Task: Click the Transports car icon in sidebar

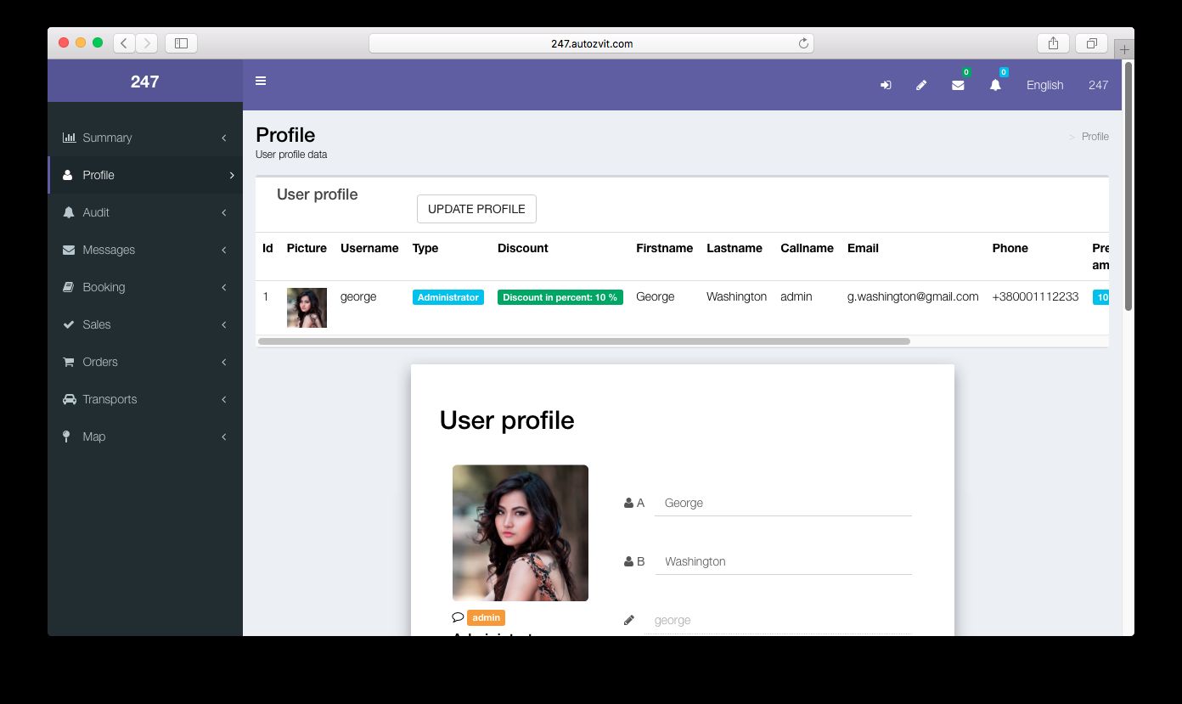Action: pos(70,399)
